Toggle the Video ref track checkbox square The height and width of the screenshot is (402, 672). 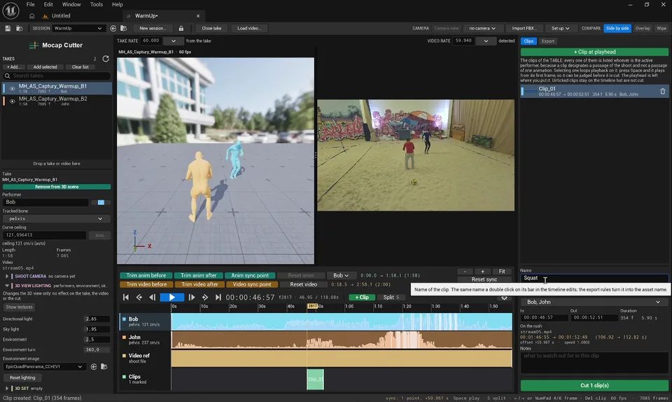click(x=125, y=356)
